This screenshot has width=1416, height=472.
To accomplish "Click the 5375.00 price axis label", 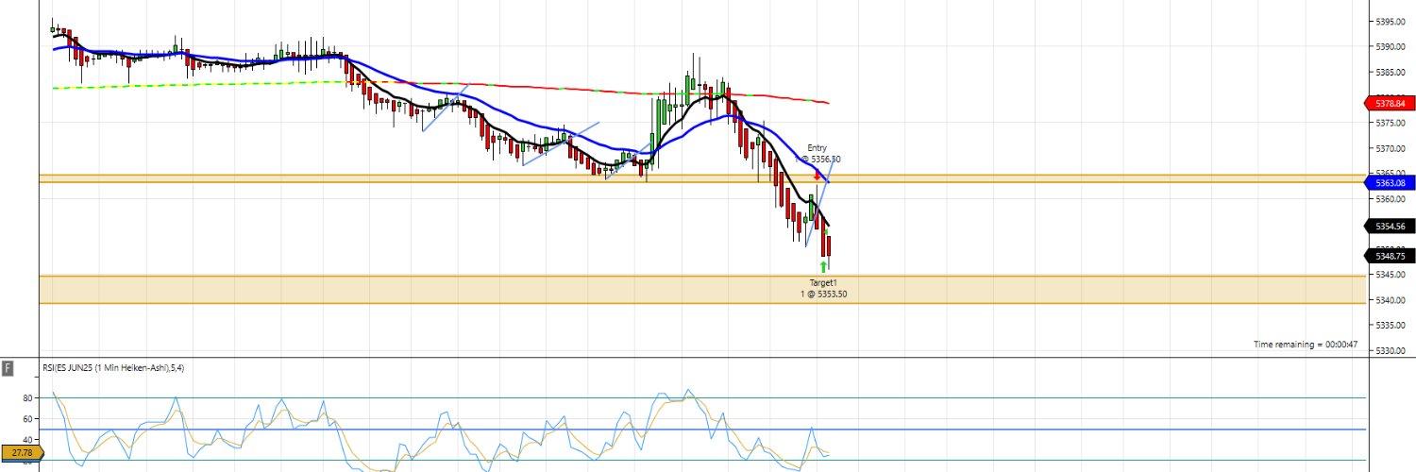I will click(x=1392, y=123).
